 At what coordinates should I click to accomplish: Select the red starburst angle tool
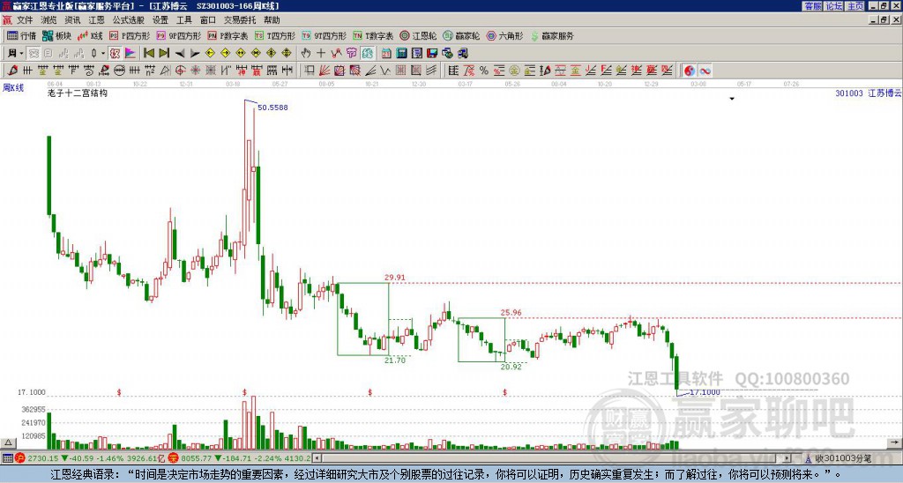pos(196,71)
